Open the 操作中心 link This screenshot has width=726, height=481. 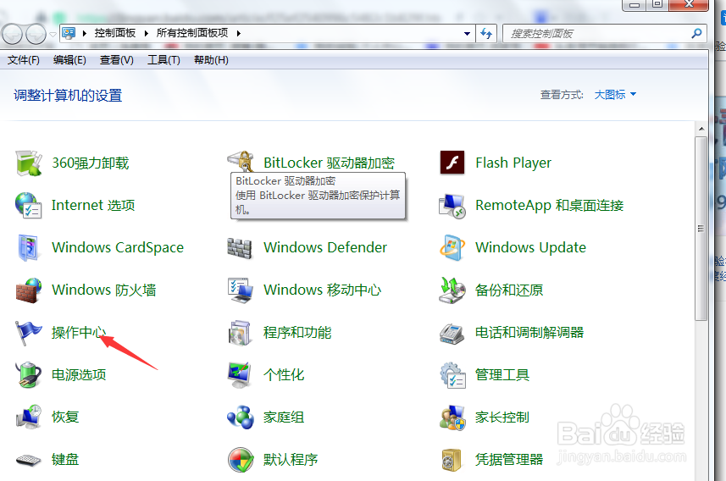[x=79, y=333]
